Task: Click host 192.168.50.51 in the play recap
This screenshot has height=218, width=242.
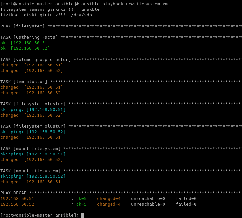Action: [x=17, y=199]
